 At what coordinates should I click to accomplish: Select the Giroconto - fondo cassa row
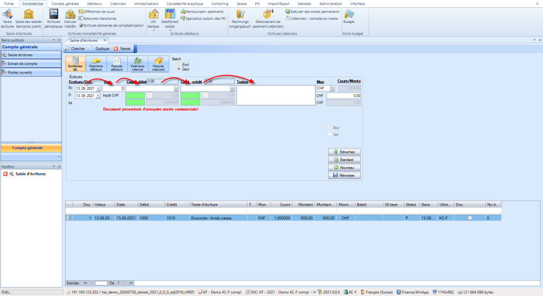[x=217, y=218]
